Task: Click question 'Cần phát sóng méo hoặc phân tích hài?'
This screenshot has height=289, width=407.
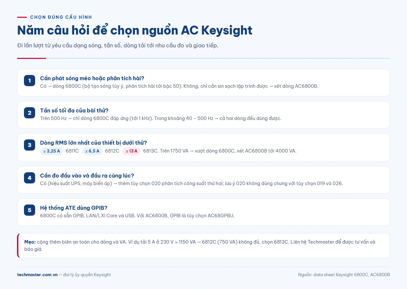Action: pyautogui.click(x=92, y=78)
